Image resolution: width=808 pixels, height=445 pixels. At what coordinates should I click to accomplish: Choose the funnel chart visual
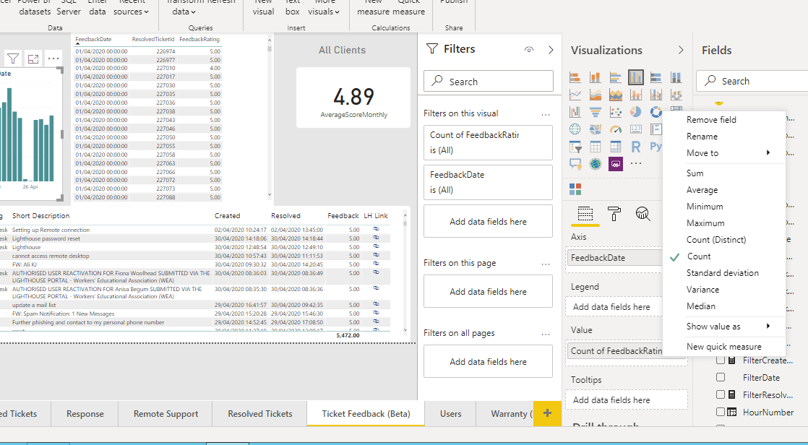(x=596, y=112)
